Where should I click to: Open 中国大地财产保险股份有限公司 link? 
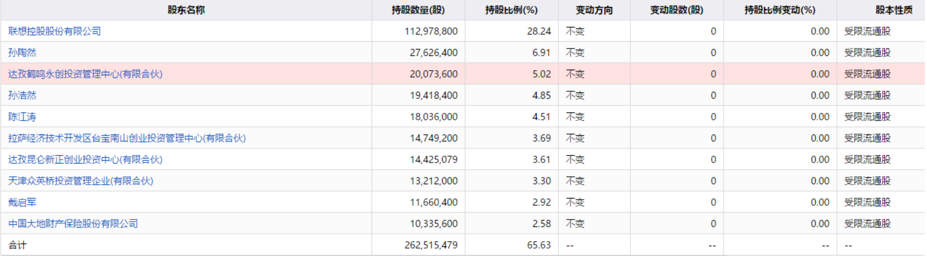73,224
